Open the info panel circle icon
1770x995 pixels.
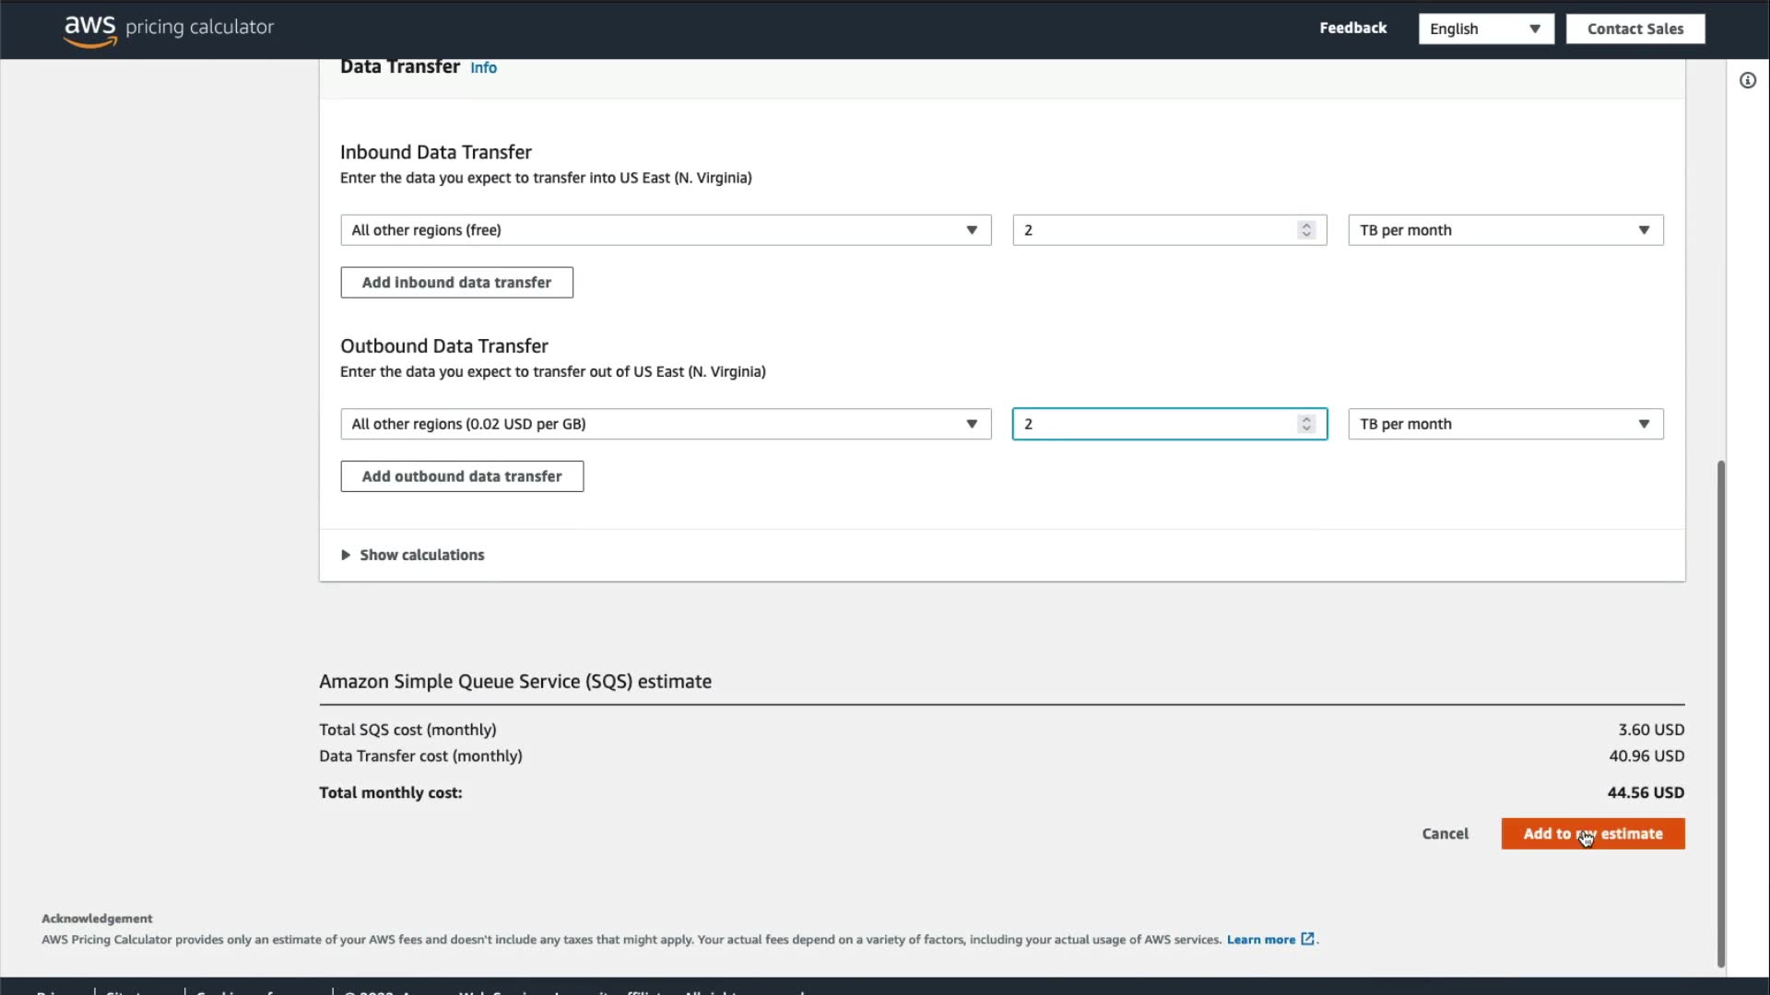click(x=1747, y=81)
